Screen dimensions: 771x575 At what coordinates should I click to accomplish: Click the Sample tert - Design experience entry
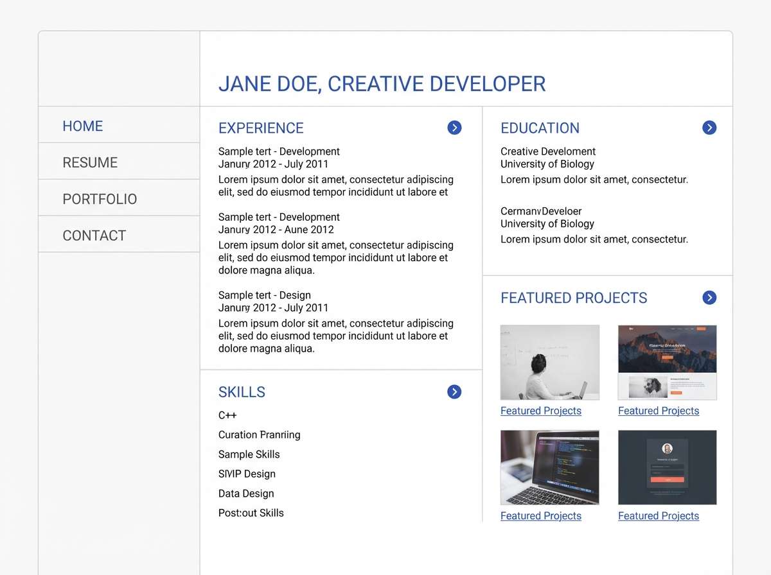(x=265, y=295)
